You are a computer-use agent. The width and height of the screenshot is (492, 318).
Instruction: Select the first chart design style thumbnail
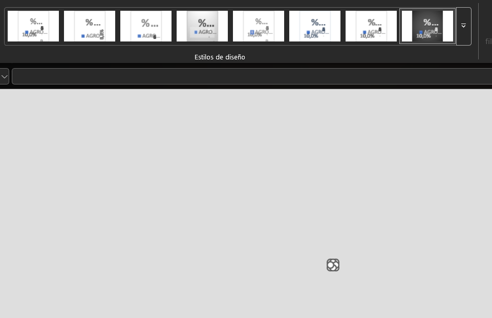(33, 26)
